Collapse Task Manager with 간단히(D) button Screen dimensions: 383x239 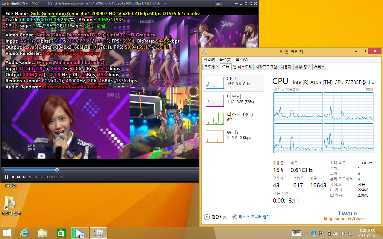[216, 217]
